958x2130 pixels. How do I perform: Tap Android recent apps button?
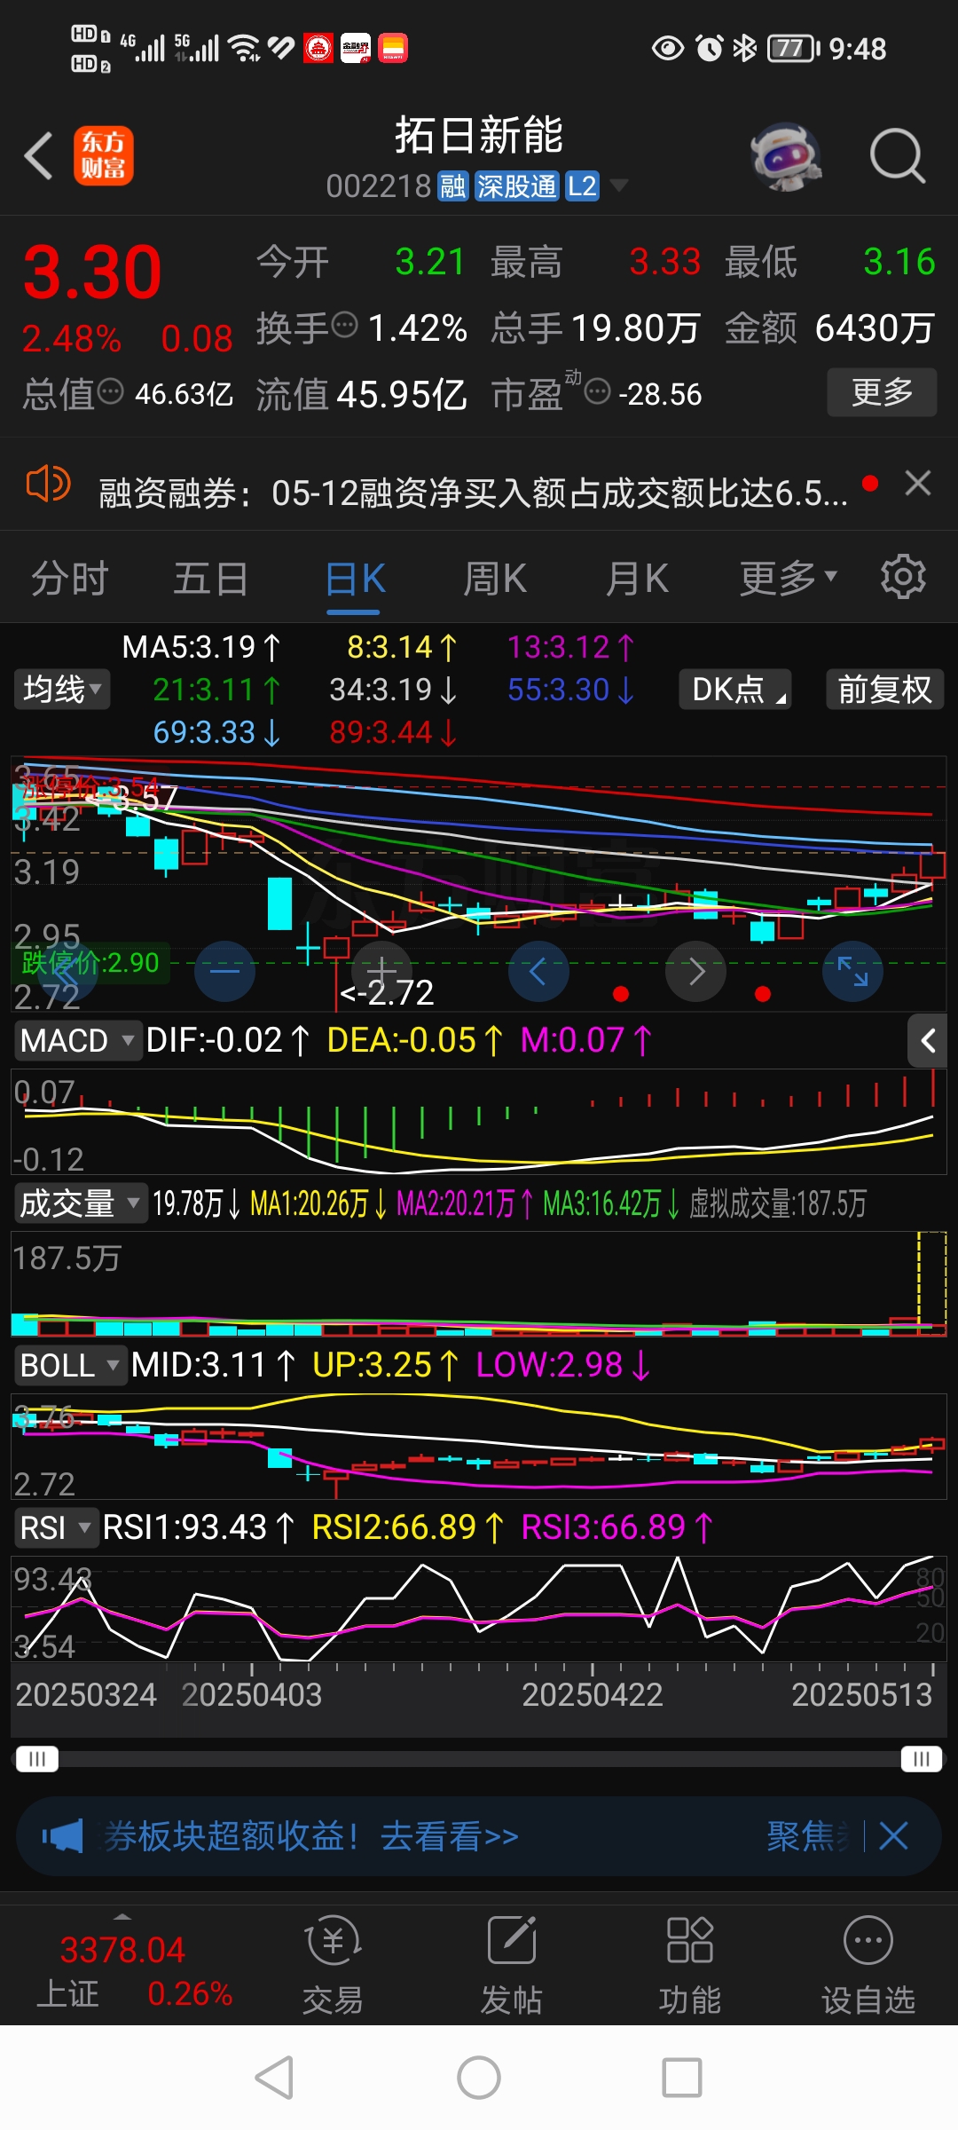[682, 2078]
